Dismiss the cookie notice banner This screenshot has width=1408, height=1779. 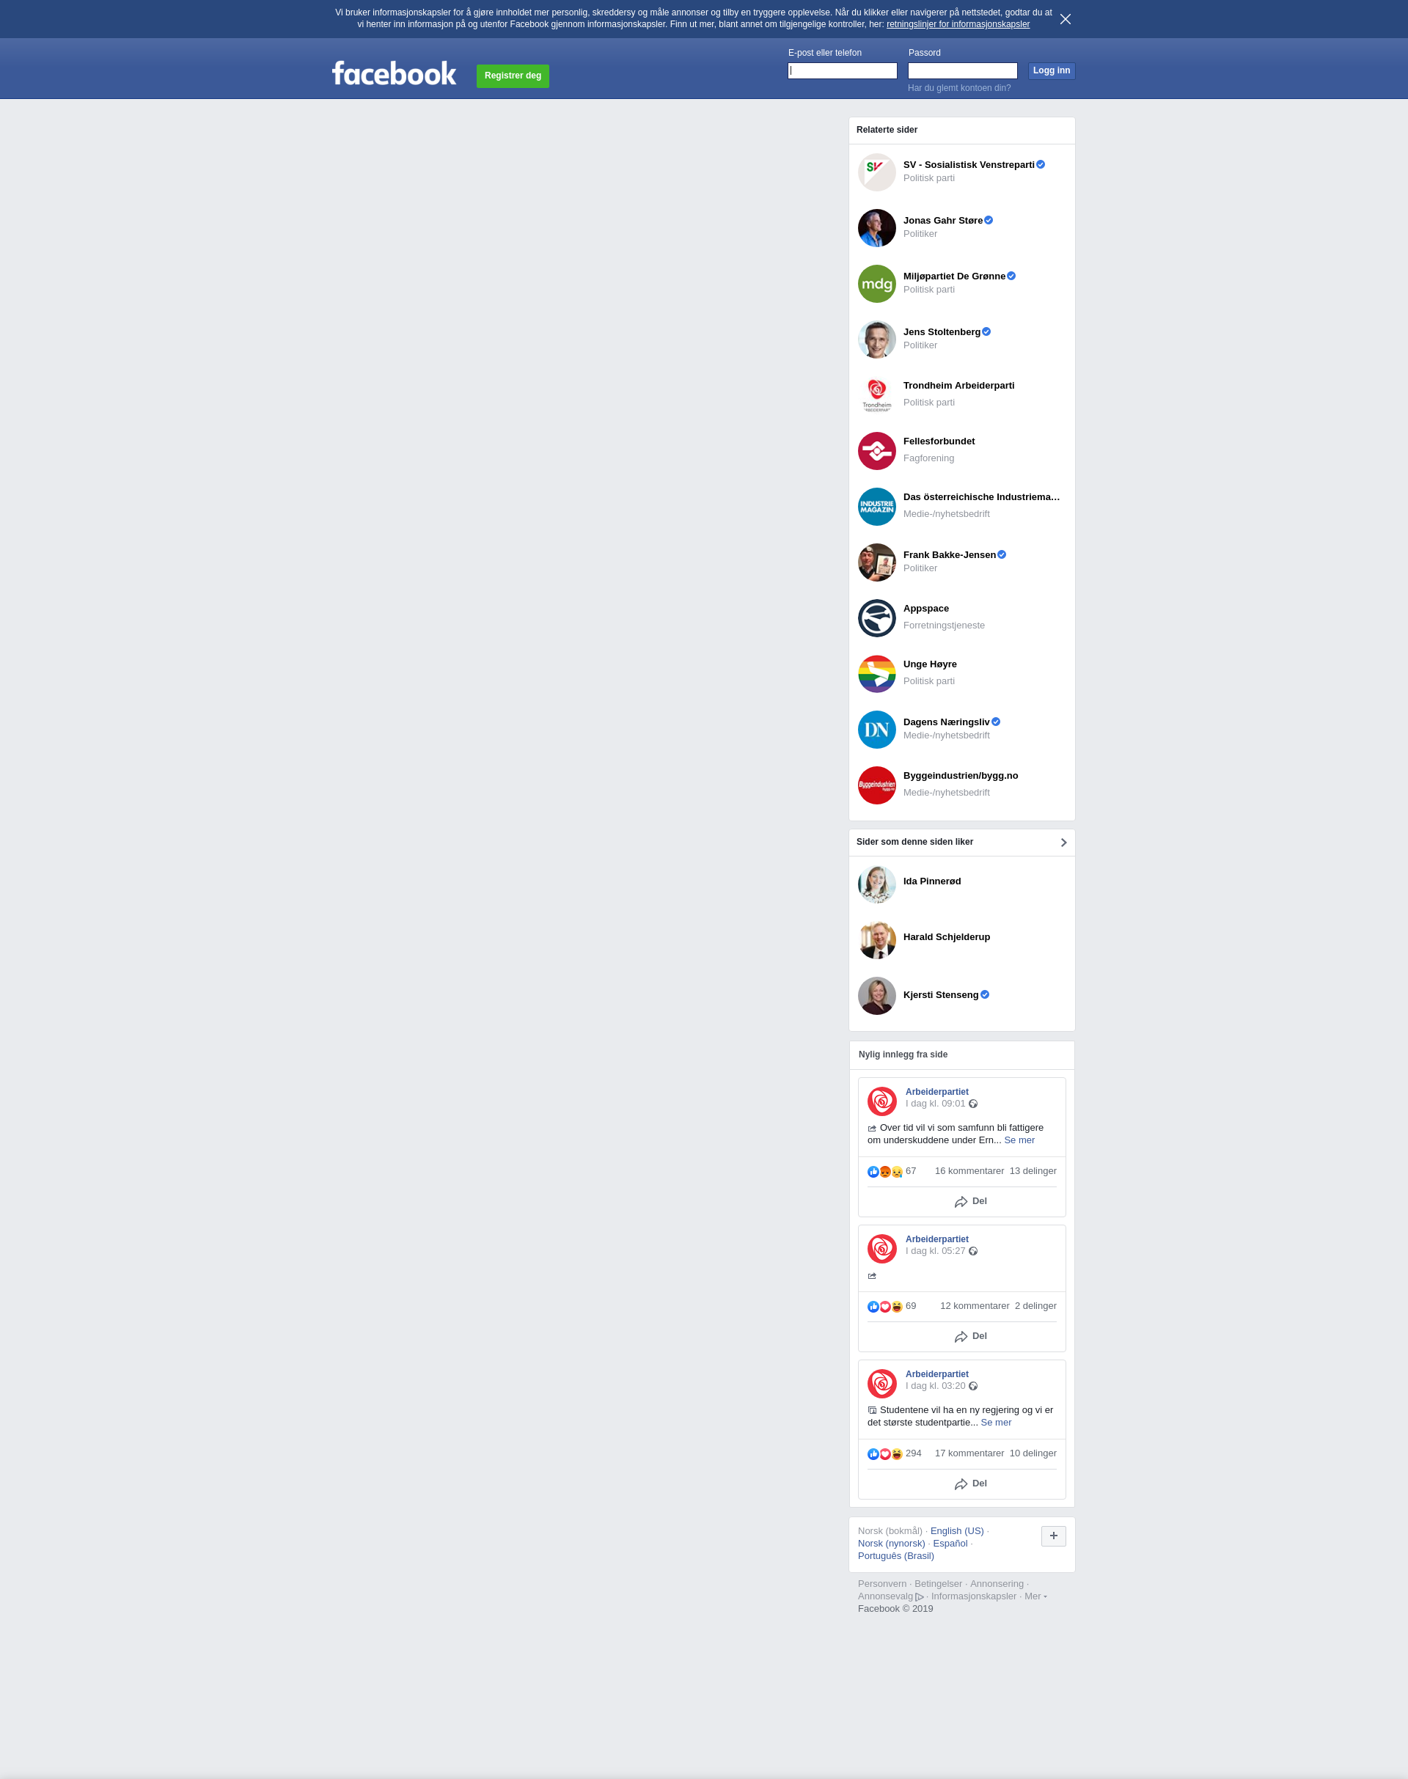click(x=1065, y=19)
